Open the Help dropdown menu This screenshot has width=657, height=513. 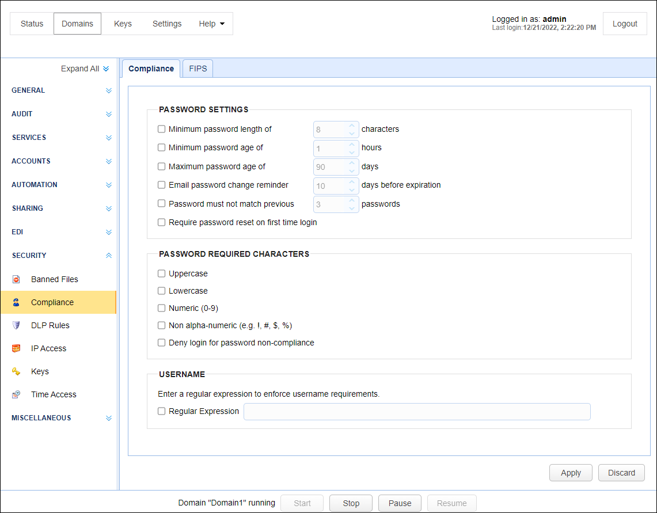[x=211, y=24]
